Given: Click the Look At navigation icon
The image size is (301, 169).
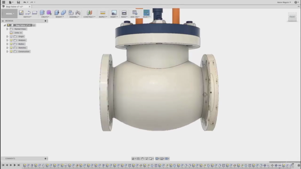Looking at the screenshot, I should click(138, 159).
